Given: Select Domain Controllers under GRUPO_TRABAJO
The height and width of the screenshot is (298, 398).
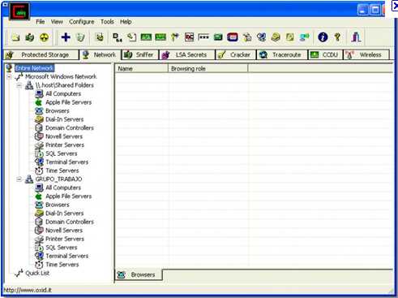Looking at the screenshot, I should pos(70,222).
